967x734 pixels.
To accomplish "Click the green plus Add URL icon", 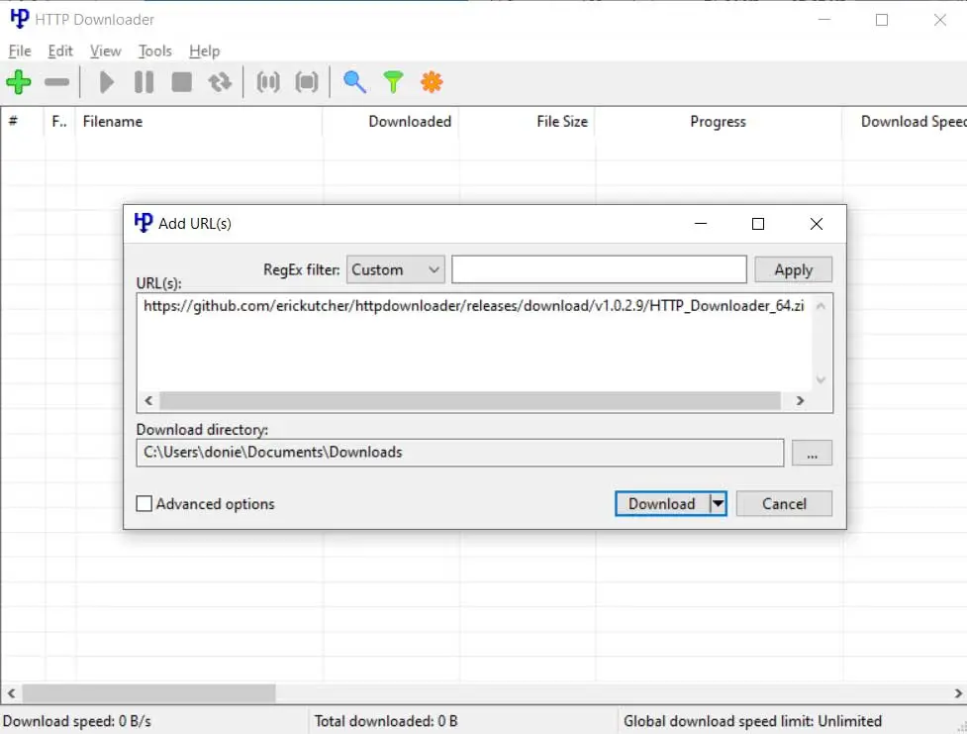I will 19,82.
